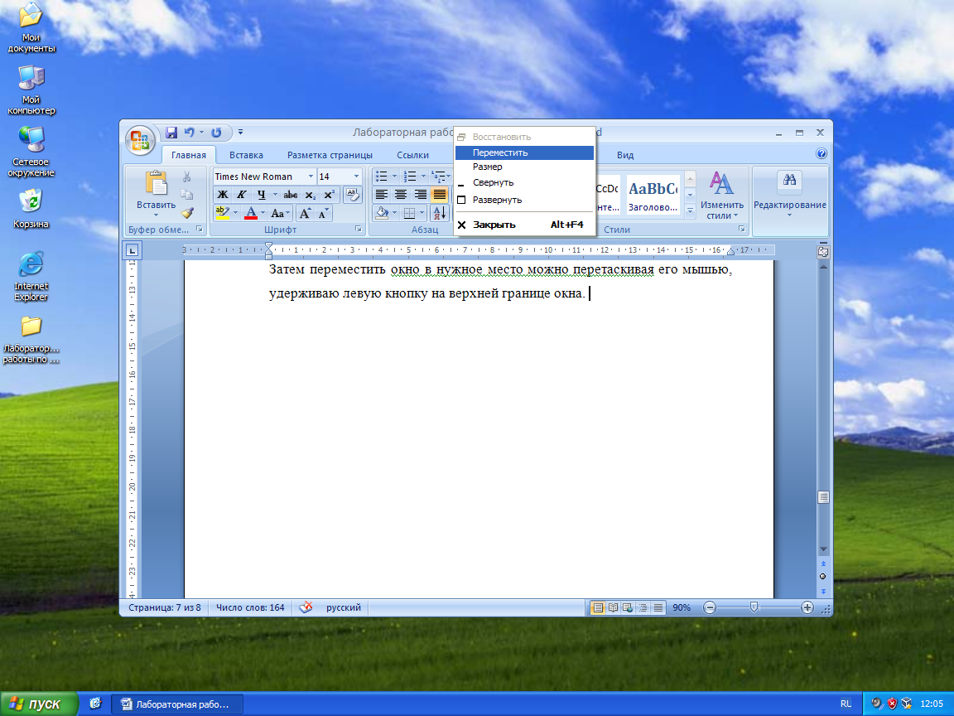Viewport: 954px width, 716px height.
Task: Switch to Draft view
Action: (658, 607)
